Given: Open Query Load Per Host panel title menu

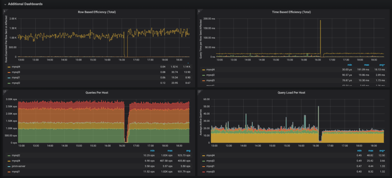Looking at the screenshot, I should tap(292, 92).
